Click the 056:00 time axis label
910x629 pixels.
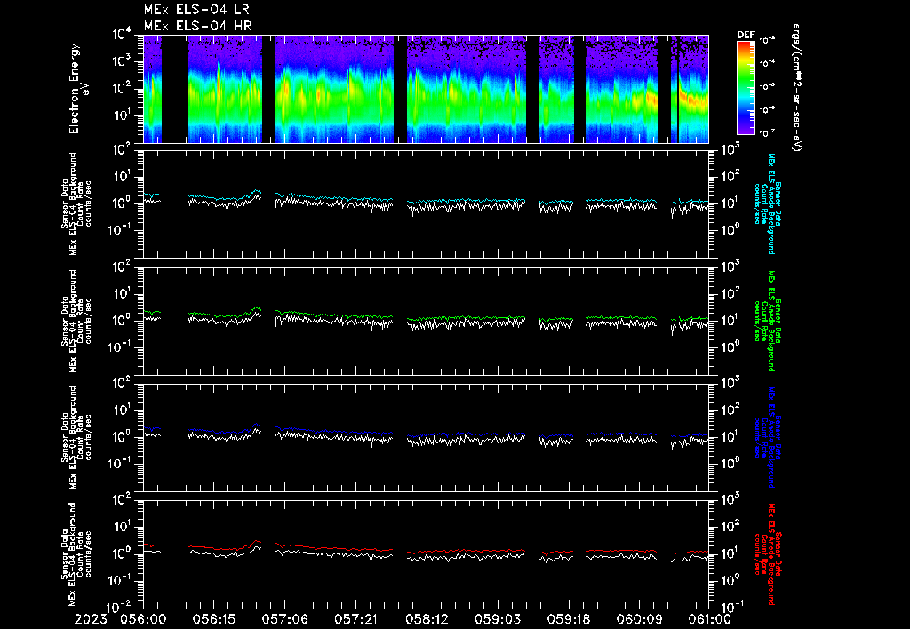coord(143,619)
